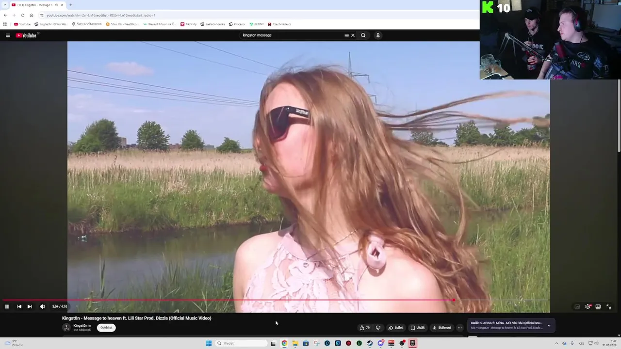Skip back to the previous video
The width and height of the screenshot is (621, 349).
tap(19, 306)
